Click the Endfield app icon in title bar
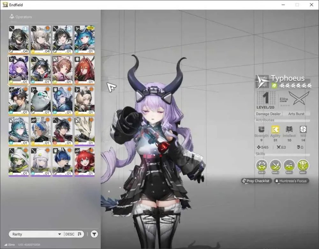 pyautogui.click(x=5, y=5)
